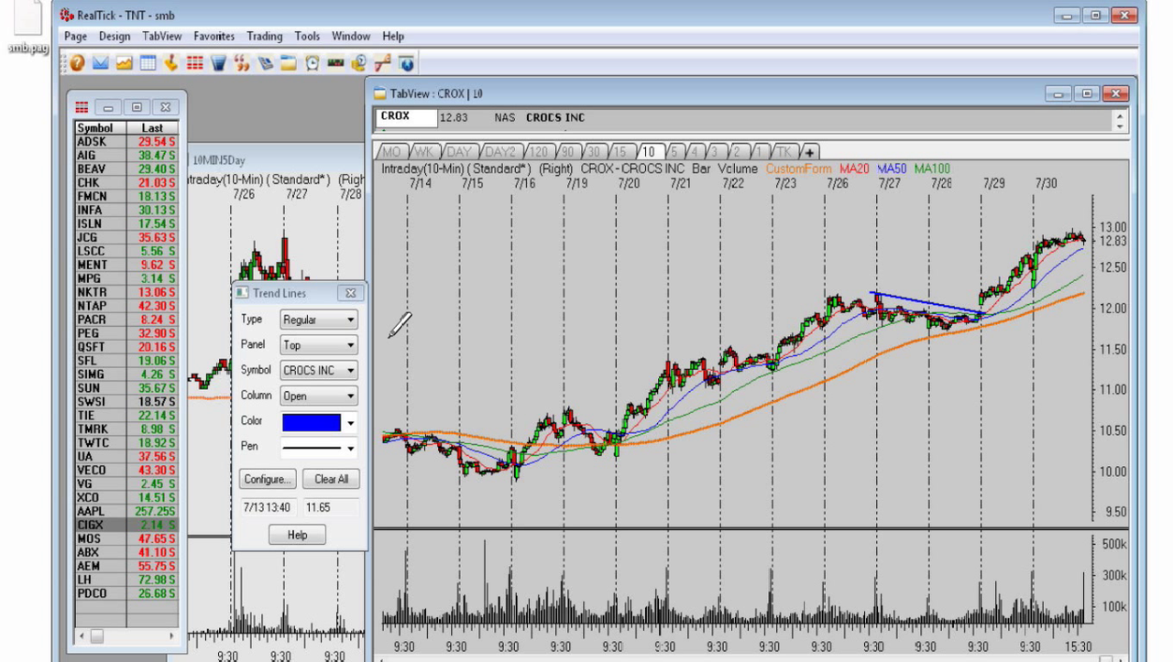Expand the Color dropdown arrow

(x=350, y=423)
